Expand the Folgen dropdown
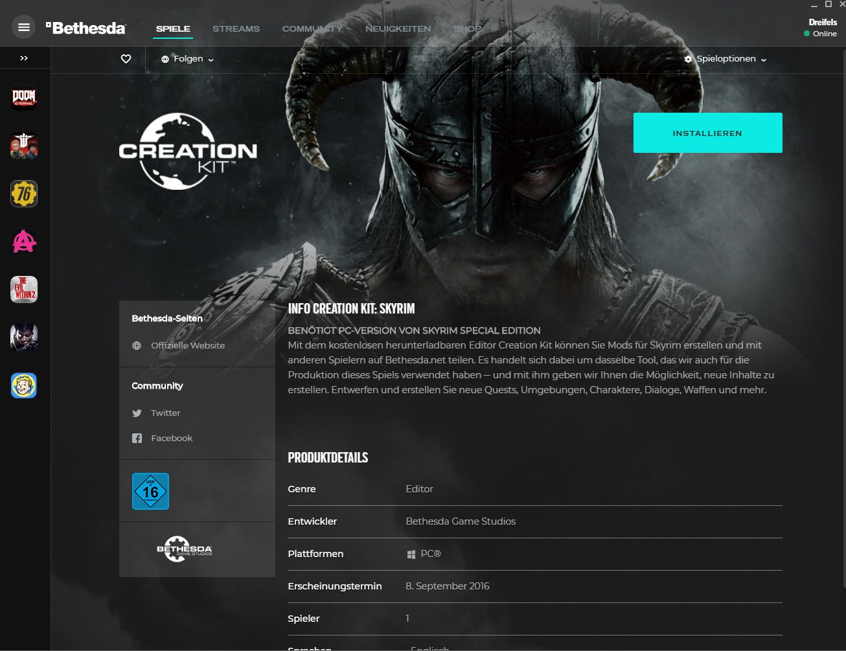 (187, 59)
